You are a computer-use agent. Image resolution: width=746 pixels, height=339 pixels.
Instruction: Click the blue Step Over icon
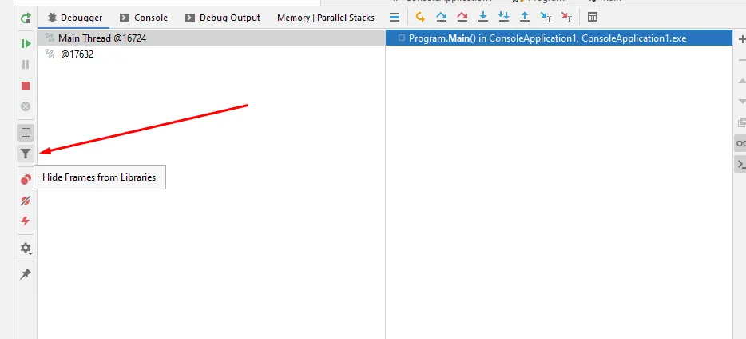pyautogui.click(x=442, y=18)
